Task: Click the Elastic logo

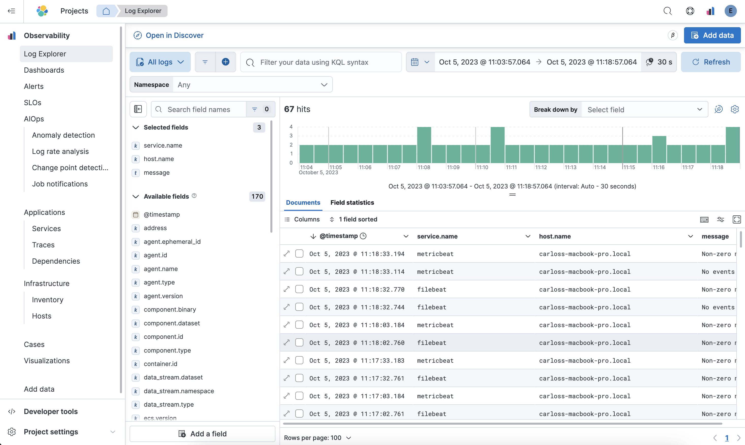Action: [x=42, y=11]
